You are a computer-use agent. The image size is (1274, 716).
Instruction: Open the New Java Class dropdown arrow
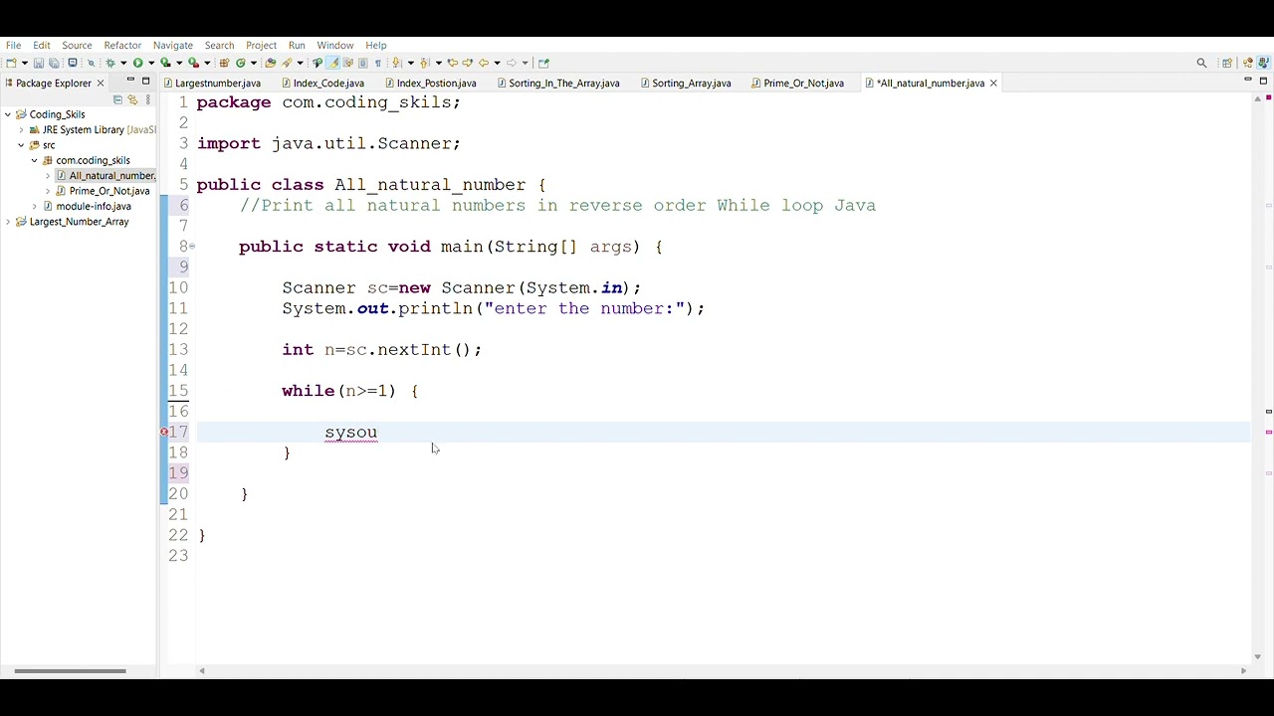[x=254, y=63]
